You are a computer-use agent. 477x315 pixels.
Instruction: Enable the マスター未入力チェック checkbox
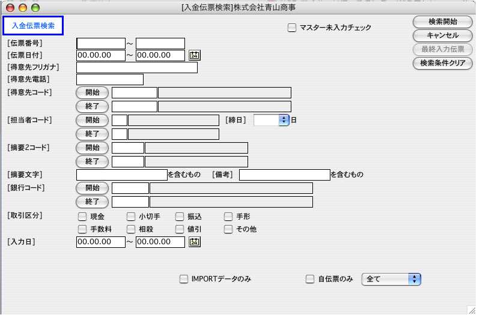(292, 28)
